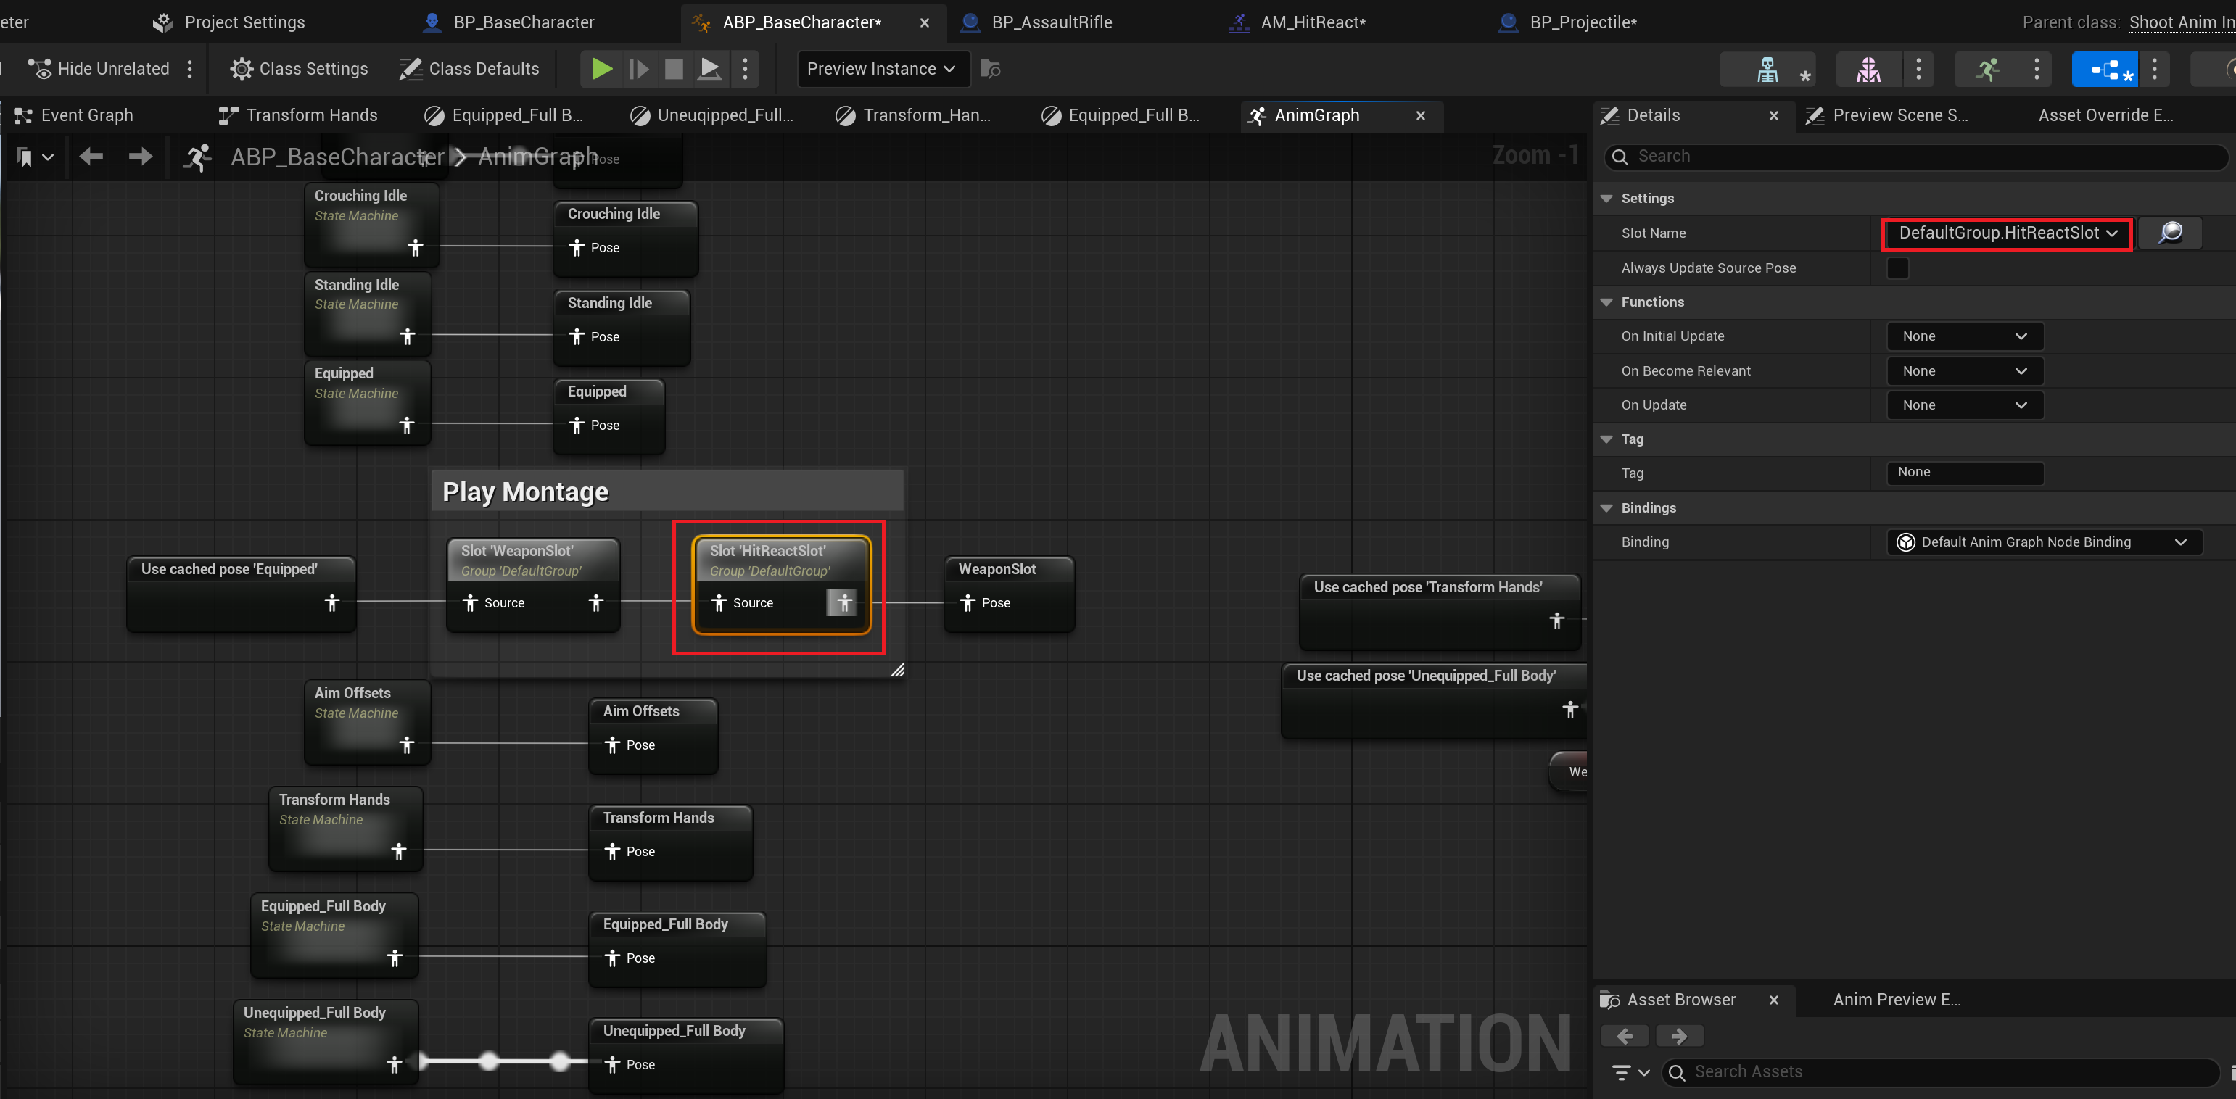
Task: Click the Details panel search field
Action: tap(1918, 156)
